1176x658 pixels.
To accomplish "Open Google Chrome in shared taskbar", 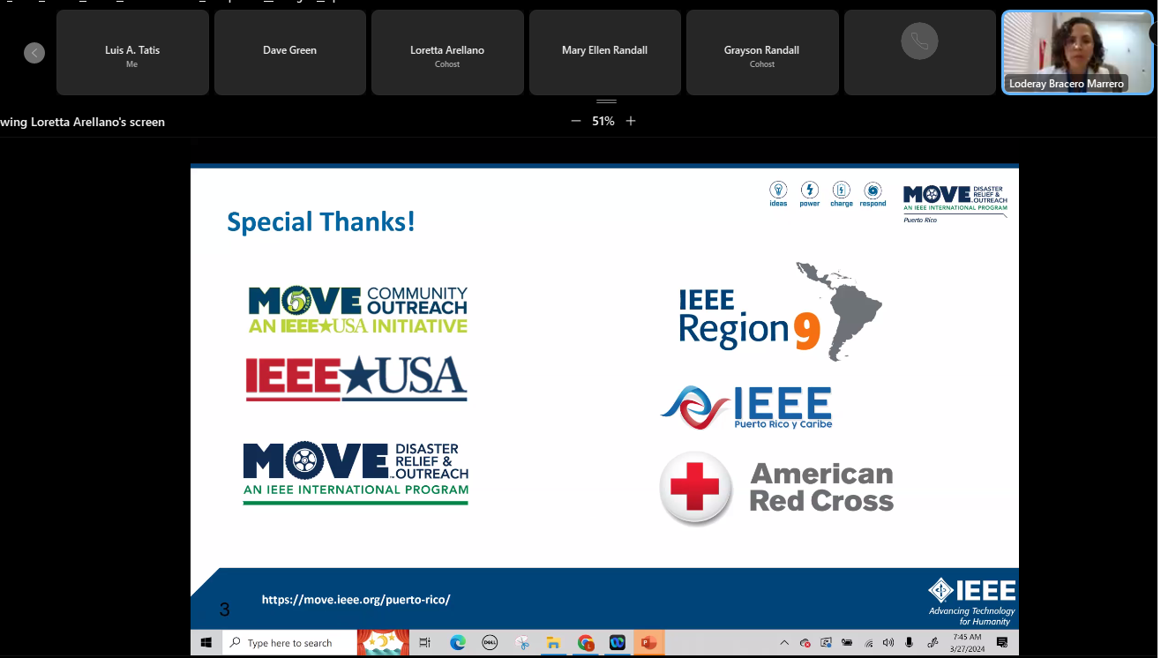I will pos(586,643).
